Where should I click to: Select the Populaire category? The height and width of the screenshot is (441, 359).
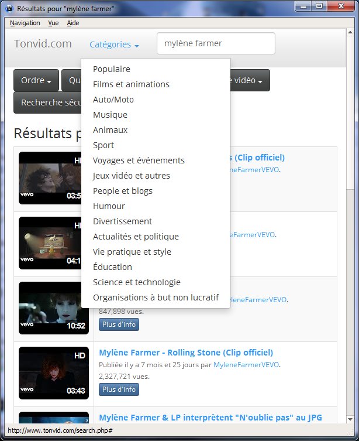(112, 69)
